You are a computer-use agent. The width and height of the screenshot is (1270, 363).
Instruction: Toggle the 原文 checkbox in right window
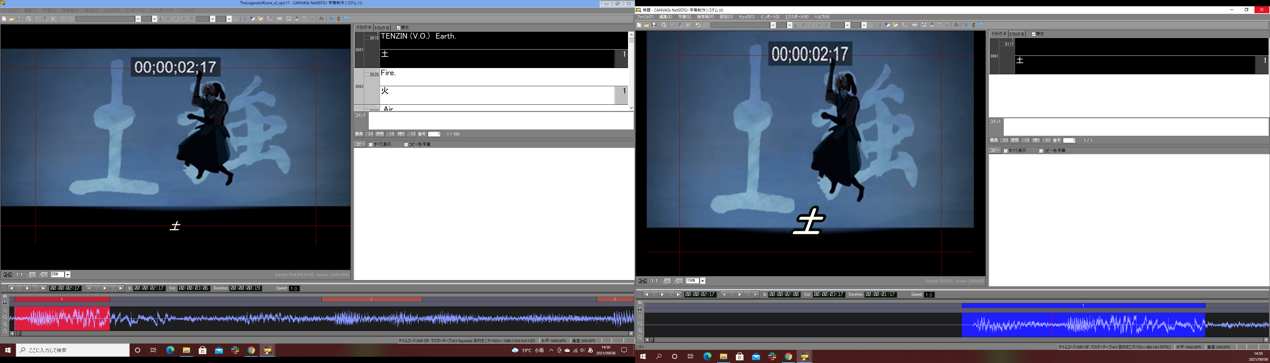pos(1034,34)
